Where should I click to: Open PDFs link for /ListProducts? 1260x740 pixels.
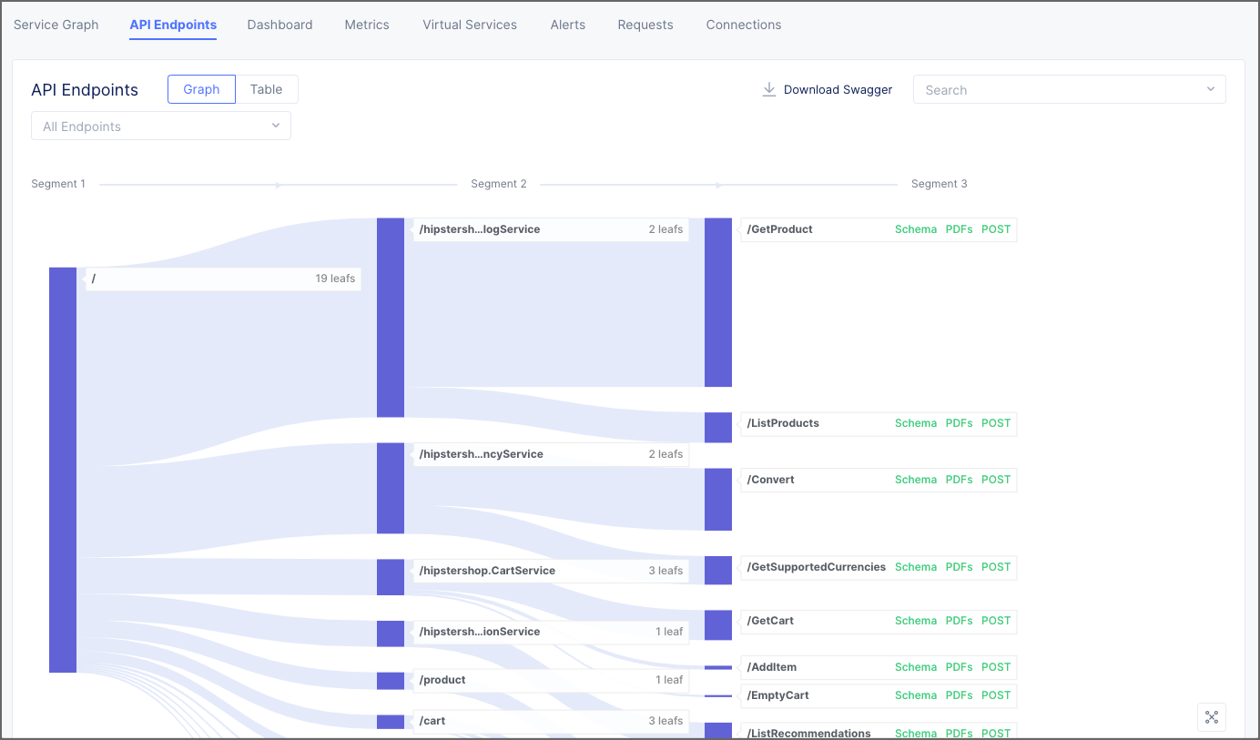click(x=959, y=423)
